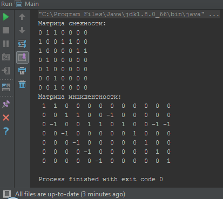Click the Print console output icon
The height and width of the screenshot is (199, 223).
[22, 71]
